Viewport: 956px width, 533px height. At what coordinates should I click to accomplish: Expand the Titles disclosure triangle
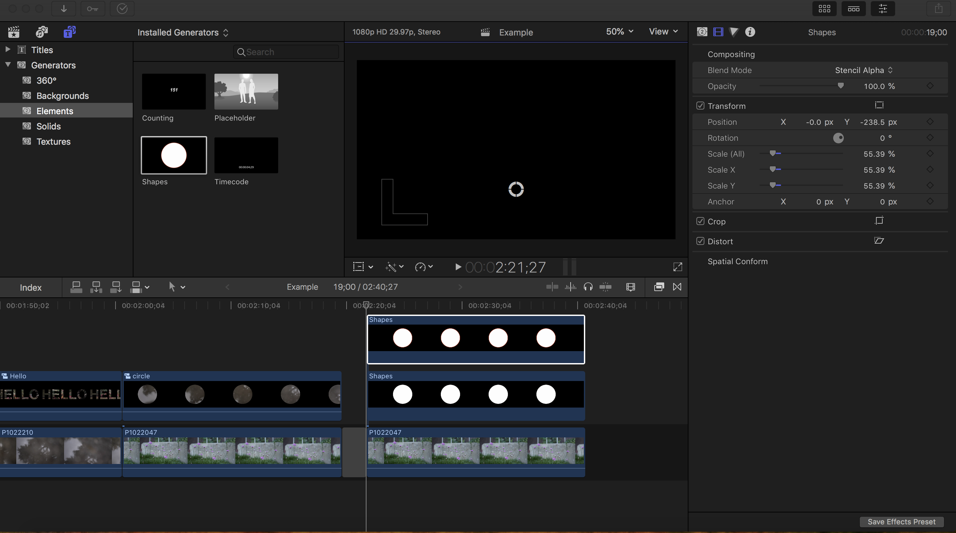pos(7,49)
